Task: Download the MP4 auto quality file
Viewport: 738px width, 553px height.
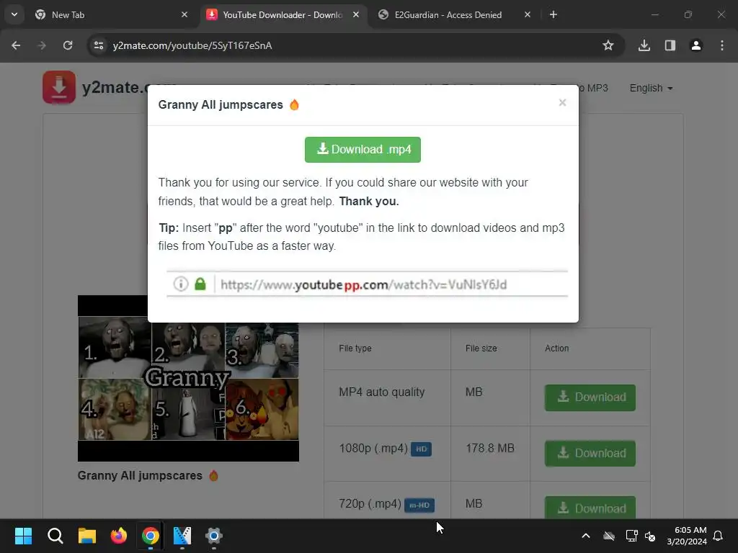Action: click(x=590, y=397)
